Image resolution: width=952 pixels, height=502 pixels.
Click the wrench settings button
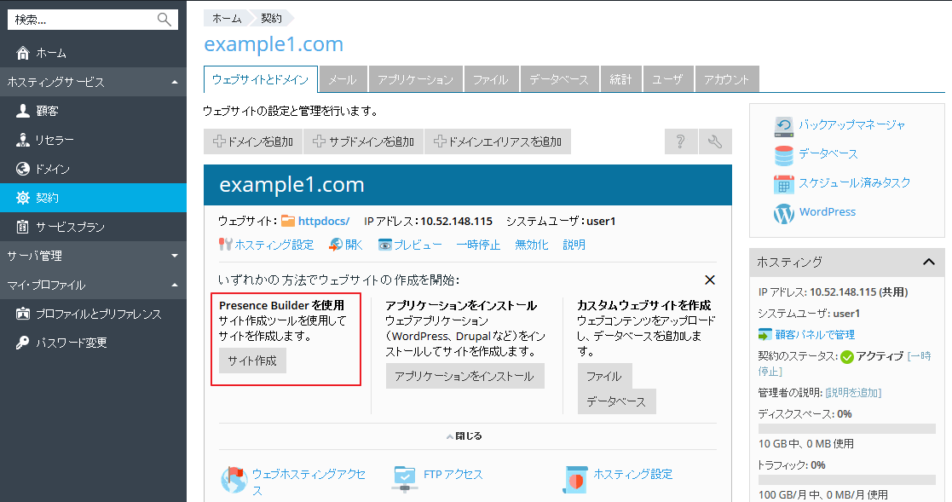click(715, 141)
